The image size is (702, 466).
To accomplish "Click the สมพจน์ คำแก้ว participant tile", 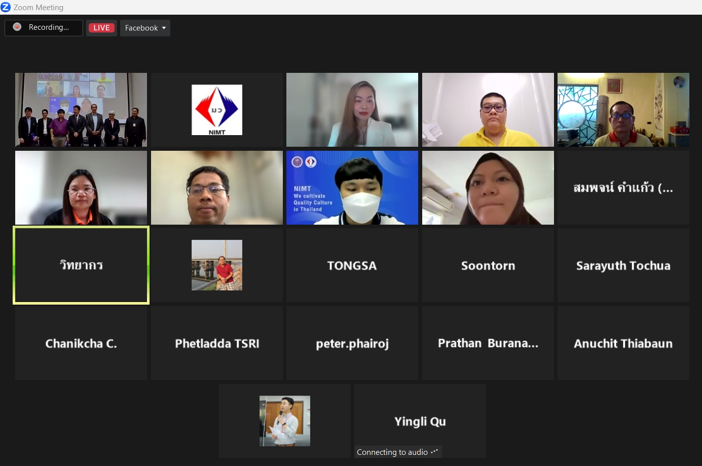I will [623, 188].
